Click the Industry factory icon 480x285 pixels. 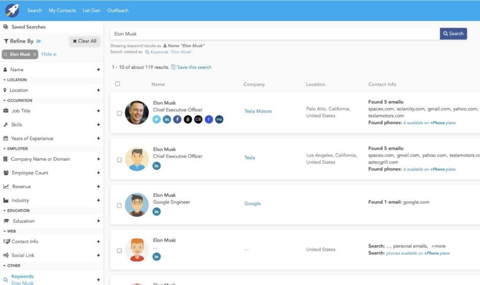click(6, 200)
